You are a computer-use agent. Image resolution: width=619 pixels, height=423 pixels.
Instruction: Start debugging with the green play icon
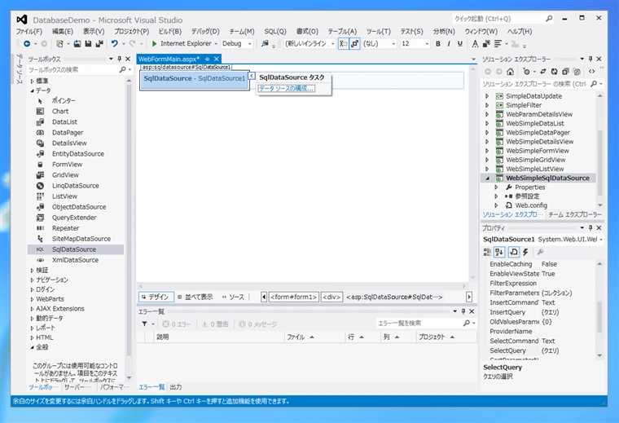pyautogui.click(x=155, y=44)
